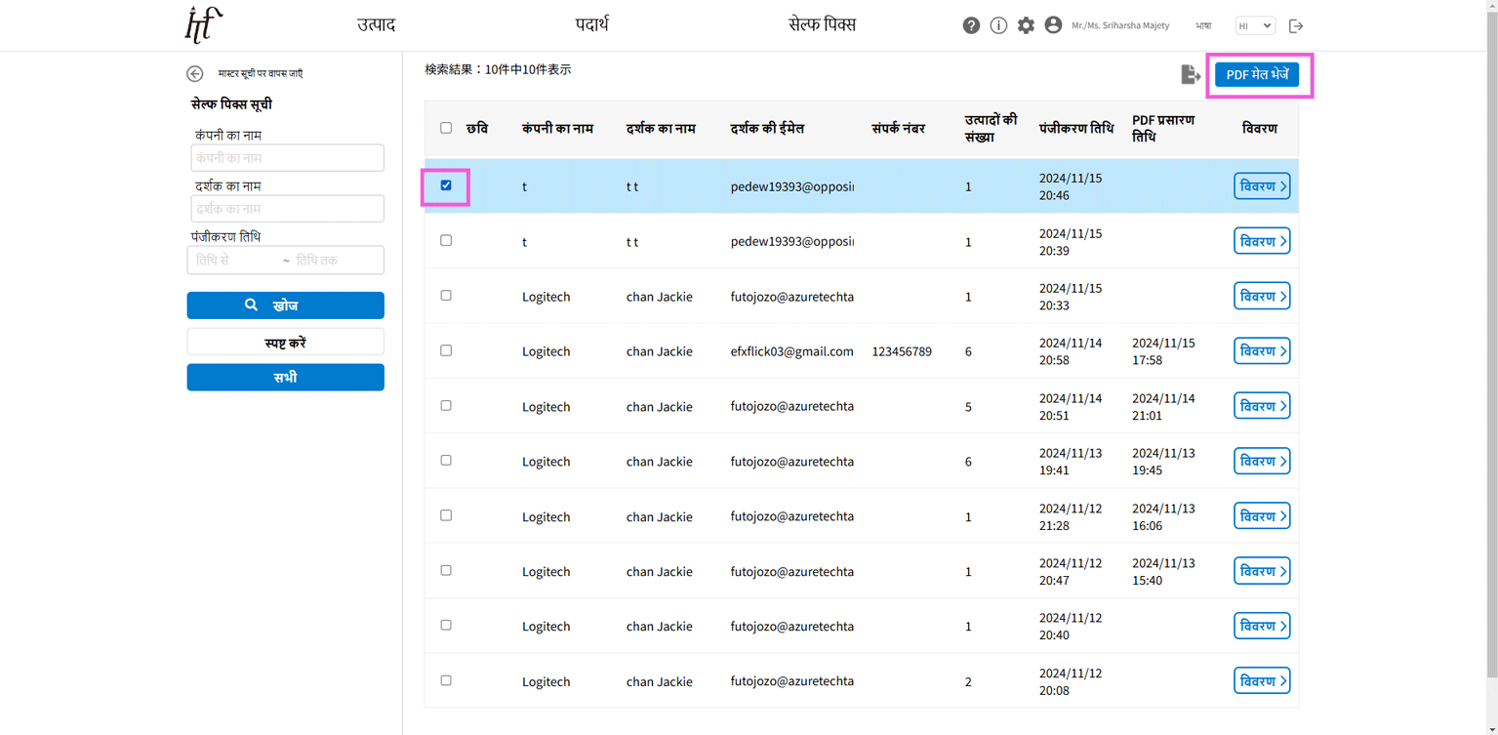Open the सेल्फ पिक्स menu
The height and width of the screenshot is (735, 1498).
(x=822, y=25)
